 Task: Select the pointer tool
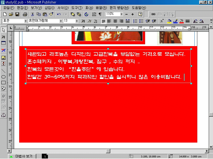[x=3, y=30]
